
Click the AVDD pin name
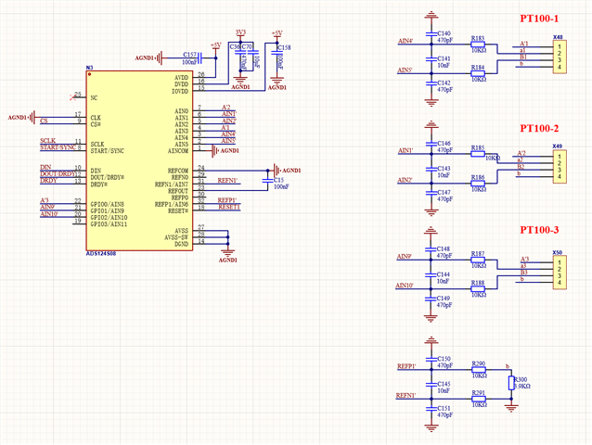181,78
